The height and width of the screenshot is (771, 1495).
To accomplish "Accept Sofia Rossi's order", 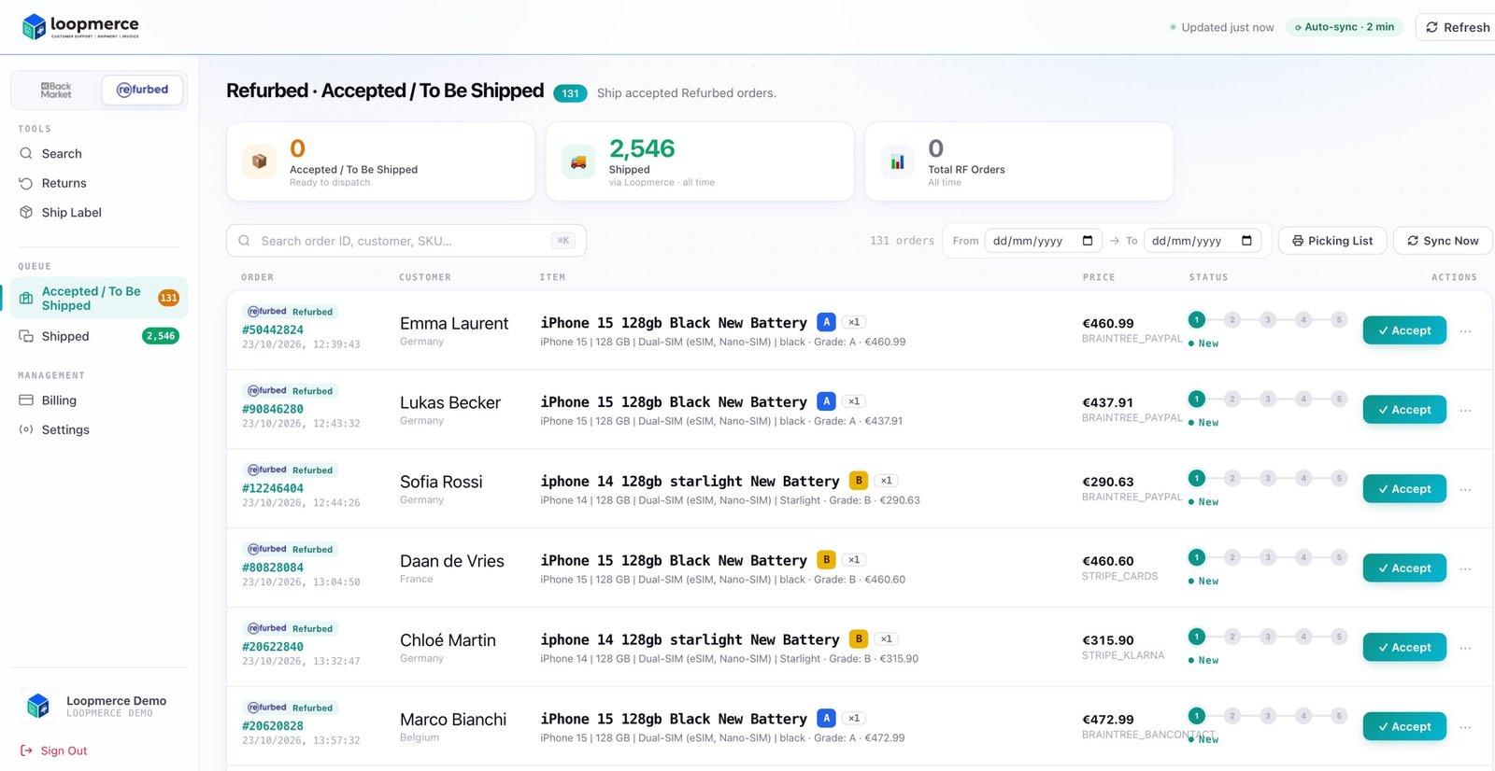I will [1404, 489].
